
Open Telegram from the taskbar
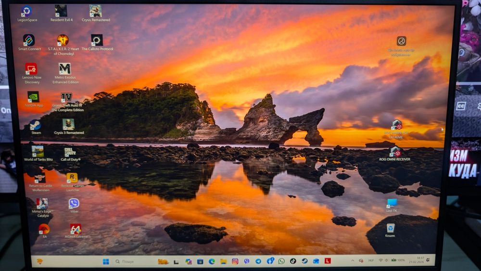coord(258,261)
